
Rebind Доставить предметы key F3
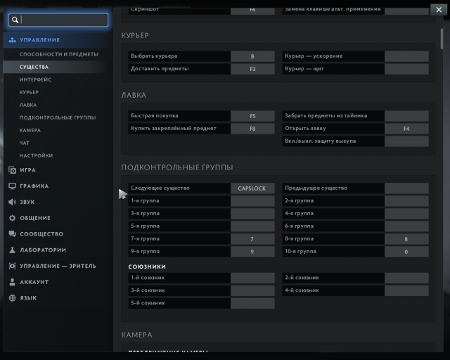[252, 69]
